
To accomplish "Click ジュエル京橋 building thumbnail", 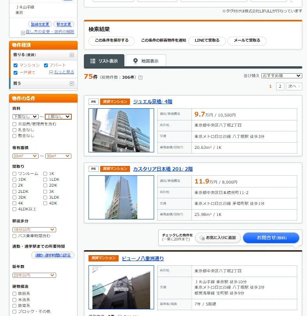I will [x=121, y=130].
